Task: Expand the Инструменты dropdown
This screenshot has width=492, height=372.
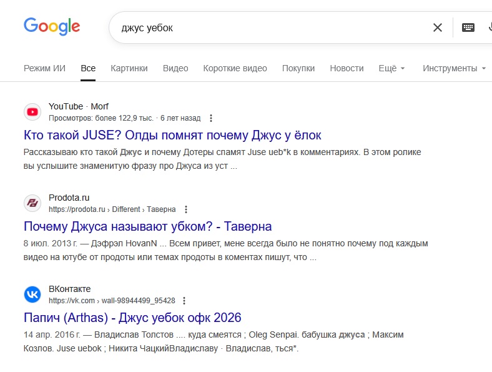Action: (454, 68)
